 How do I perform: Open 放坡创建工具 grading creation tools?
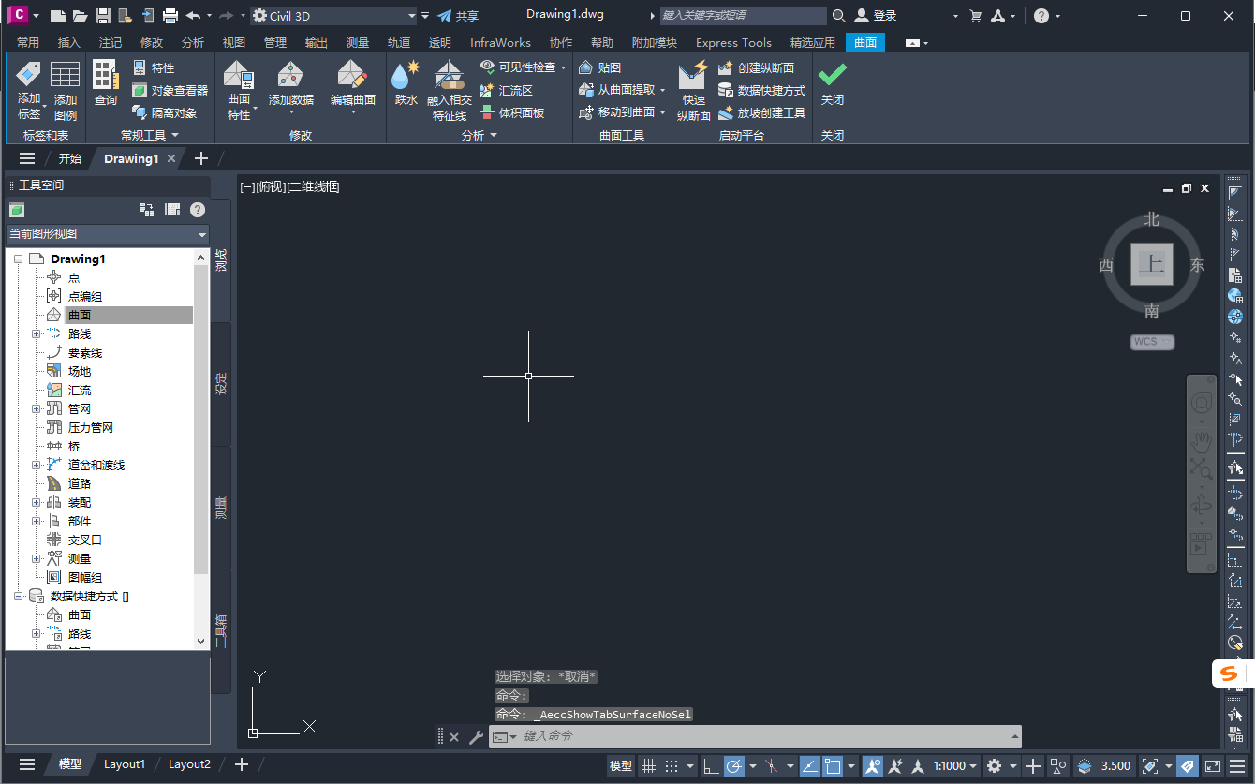click(761, 112)
